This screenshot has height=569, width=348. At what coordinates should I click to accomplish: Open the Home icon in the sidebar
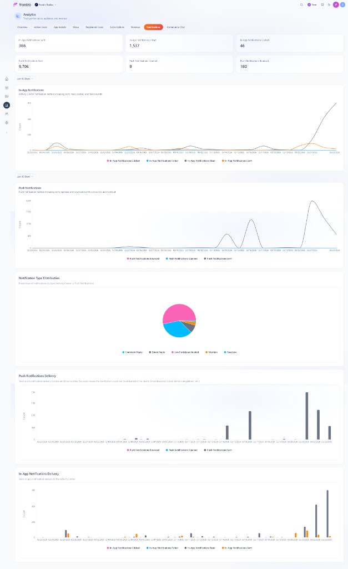7,79
